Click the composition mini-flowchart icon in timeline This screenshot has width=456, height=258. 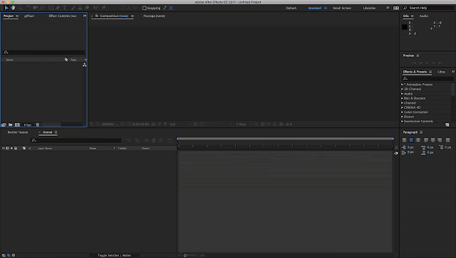(128, 141)
